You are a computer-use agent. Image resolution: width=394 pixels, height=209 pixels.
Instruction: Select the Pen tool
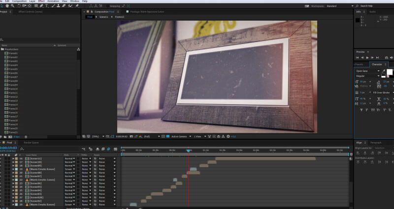[41, 6]
